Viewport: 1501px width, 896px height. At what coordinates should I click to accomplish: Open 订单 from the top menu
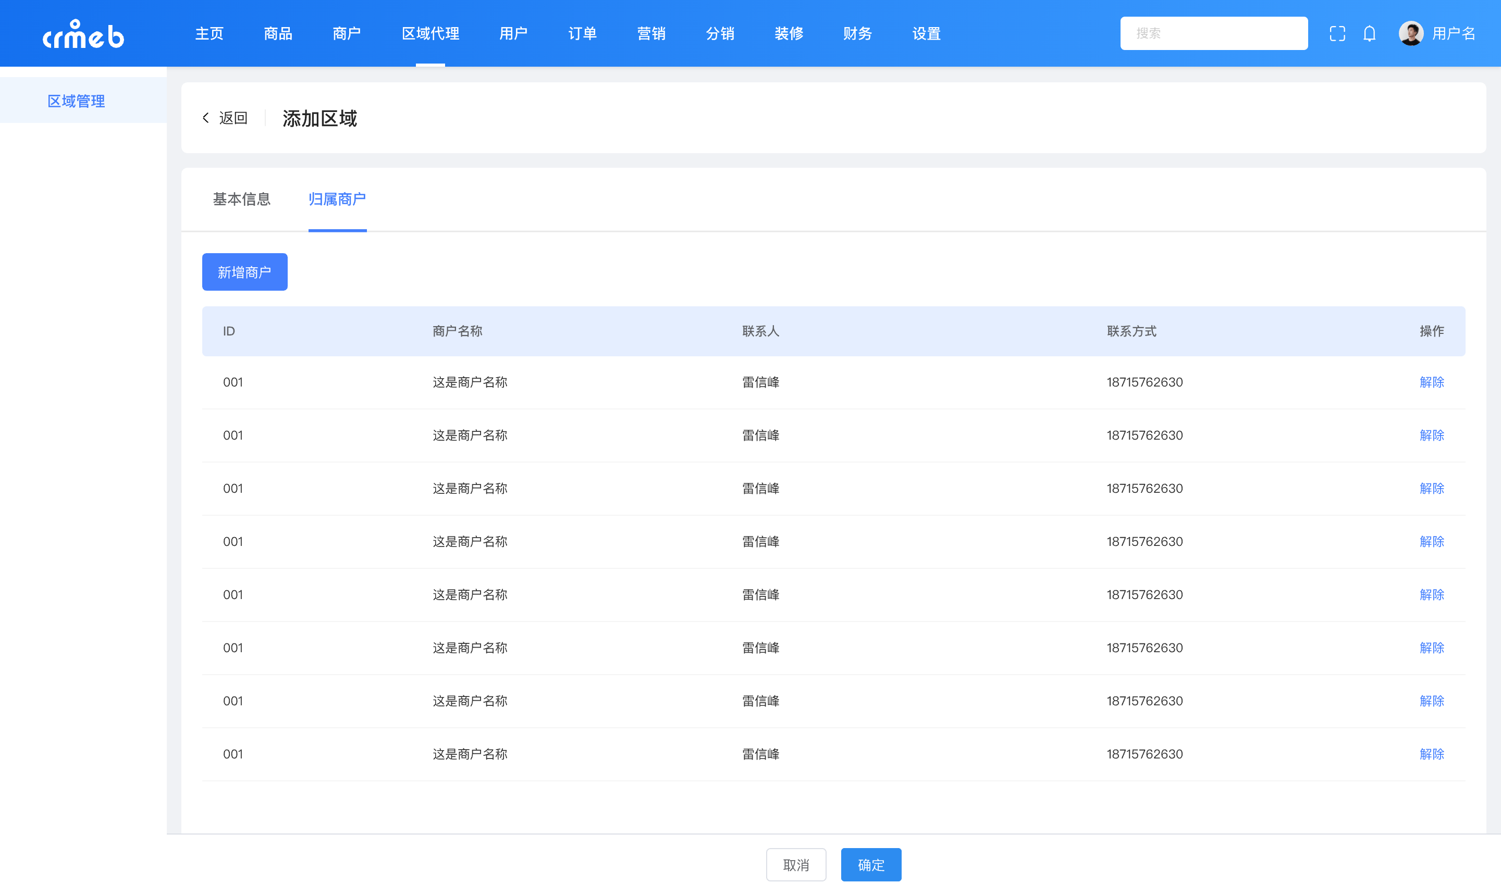pyautogui.click(x=582, y=33)
